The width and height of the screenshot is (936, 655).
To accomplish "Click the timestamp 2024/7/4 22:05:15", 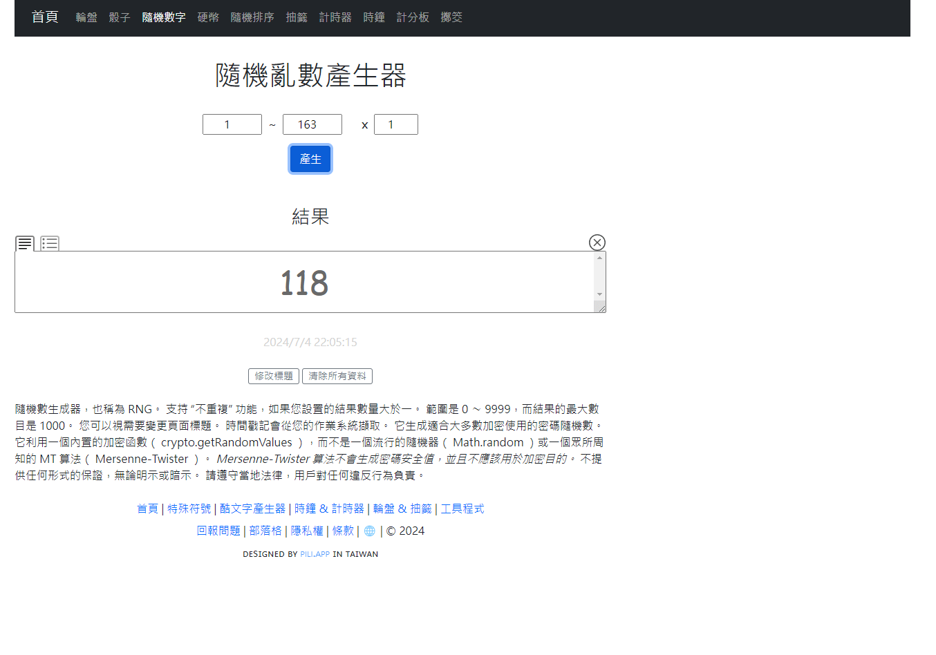I will pos(310,342).
